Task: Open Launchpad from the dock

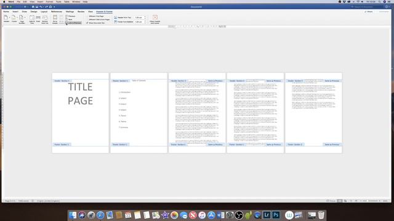Action: coord(91,215)
